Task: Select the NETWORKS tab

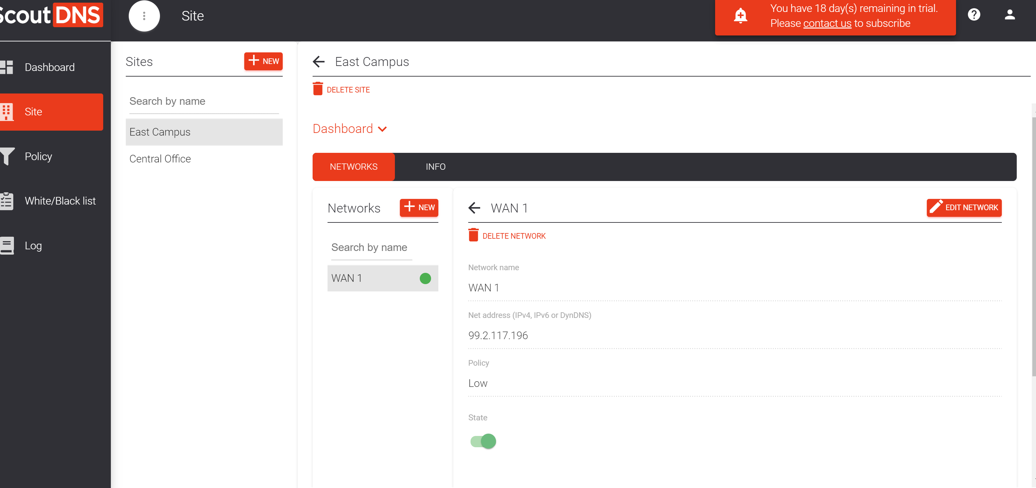Action: tap(353, 167)
